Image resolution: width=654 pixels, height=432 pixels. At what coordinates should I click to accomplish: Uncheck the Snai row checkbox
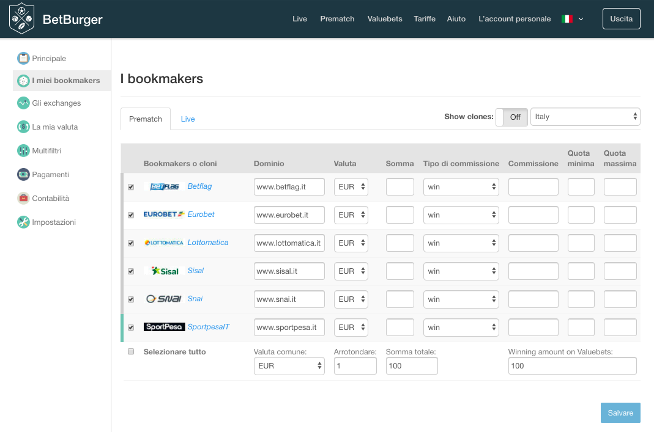(131, 299)
